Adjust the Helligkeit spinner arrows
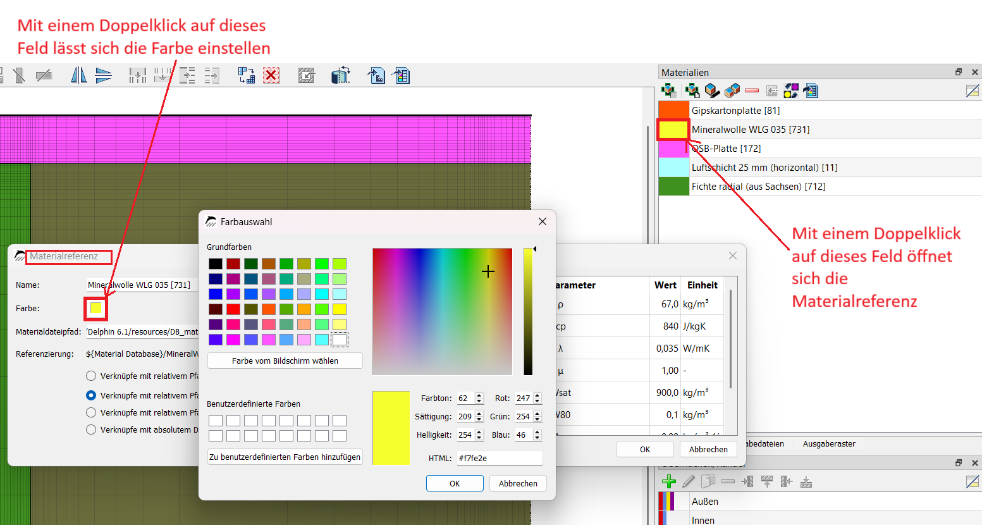This screenshot has height=525, width=982. click(x=479, y=435)
